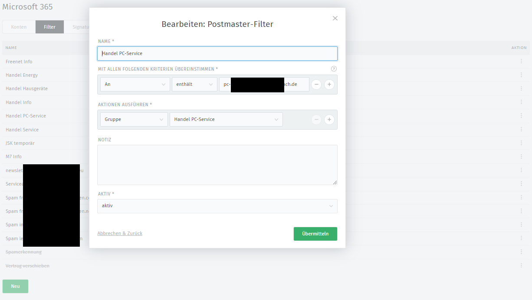The width and height of the screenshot is (532, 300).
Task: Select M7 Info filter row
Action: [x=13, y=157]
